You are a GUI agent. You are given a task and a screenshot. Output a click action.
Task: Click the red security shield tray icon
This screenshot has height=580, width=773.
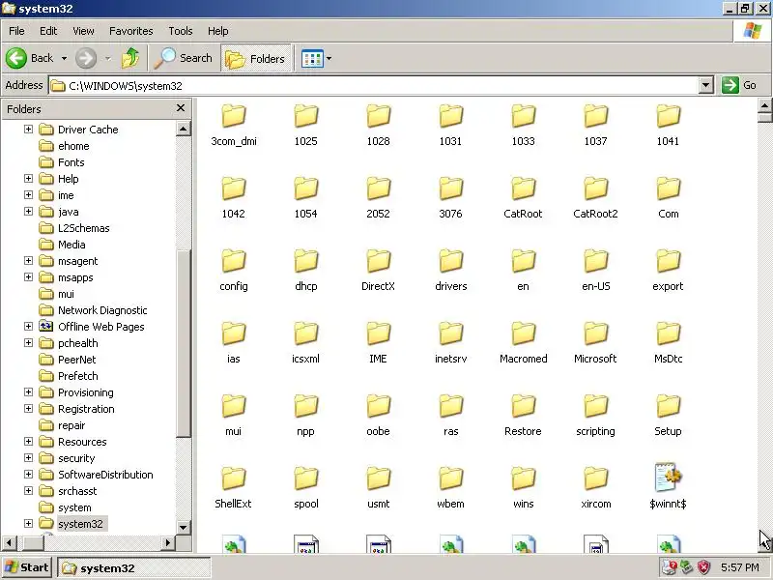(704, 567)
